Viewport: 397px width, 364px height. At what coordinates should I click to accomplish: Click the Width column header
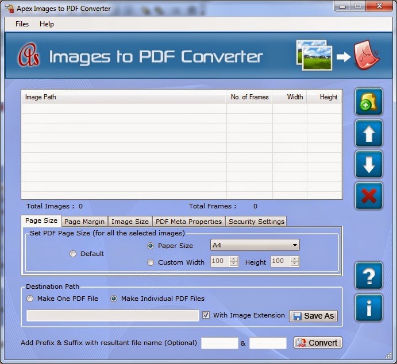point(290,97)
